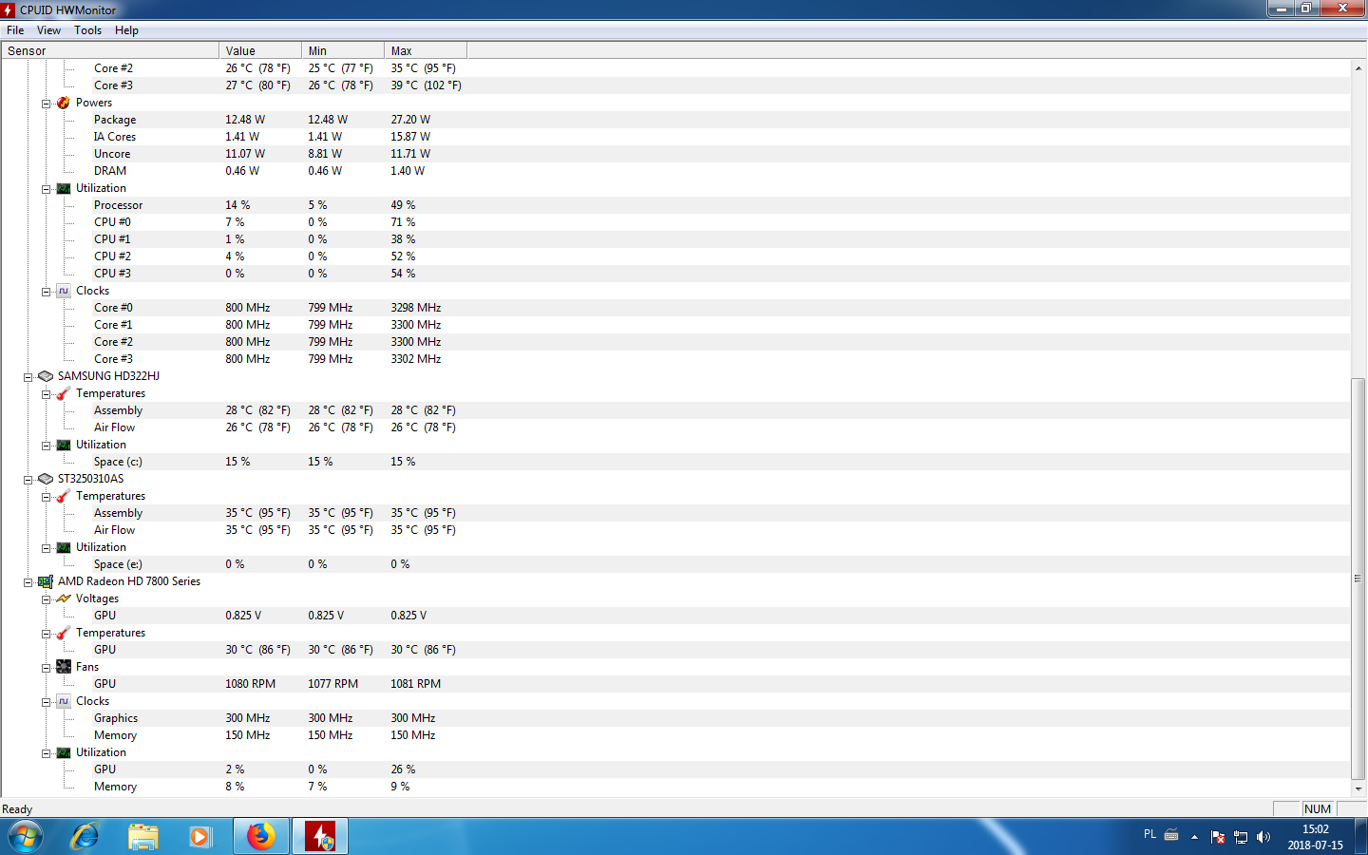Click the volume speaker tray icon
Screen dimensions: 1368x855
click(x=1263, y=837)
